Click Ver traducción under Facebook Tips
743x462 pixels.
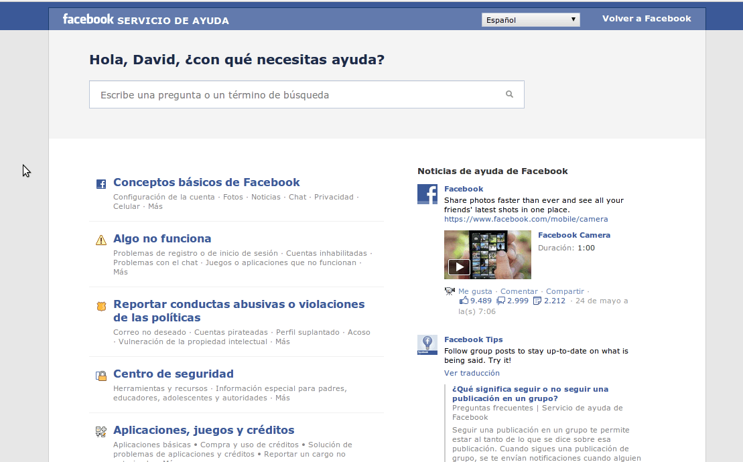pos(472,373)
